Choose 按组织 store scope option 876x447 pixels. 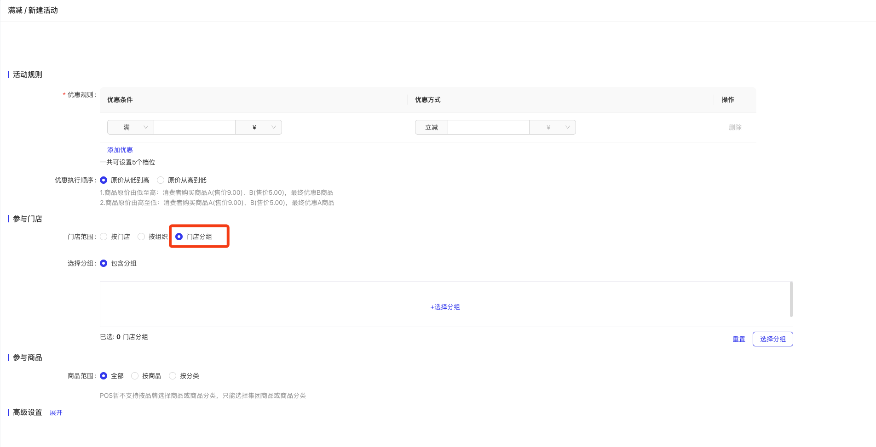coord(142,237)
